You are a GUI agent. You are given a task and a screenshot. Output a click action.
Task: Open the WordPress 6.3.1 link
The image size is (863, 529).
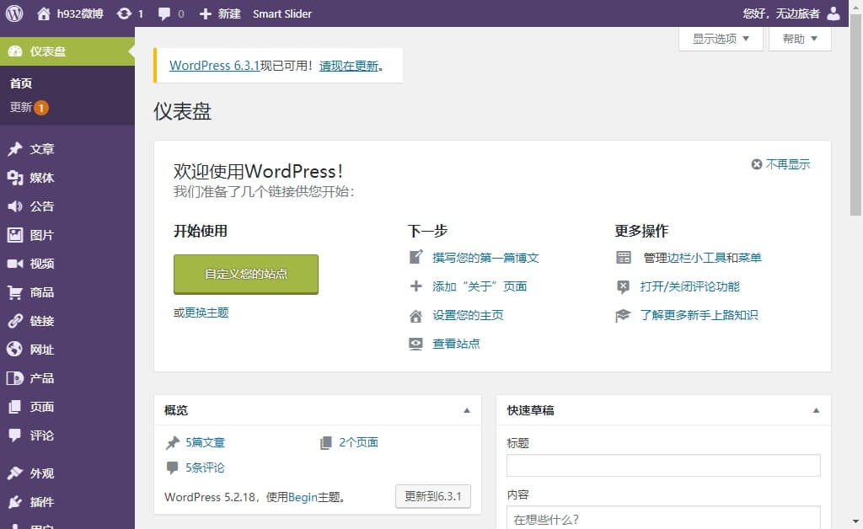[x=214, y=66]
